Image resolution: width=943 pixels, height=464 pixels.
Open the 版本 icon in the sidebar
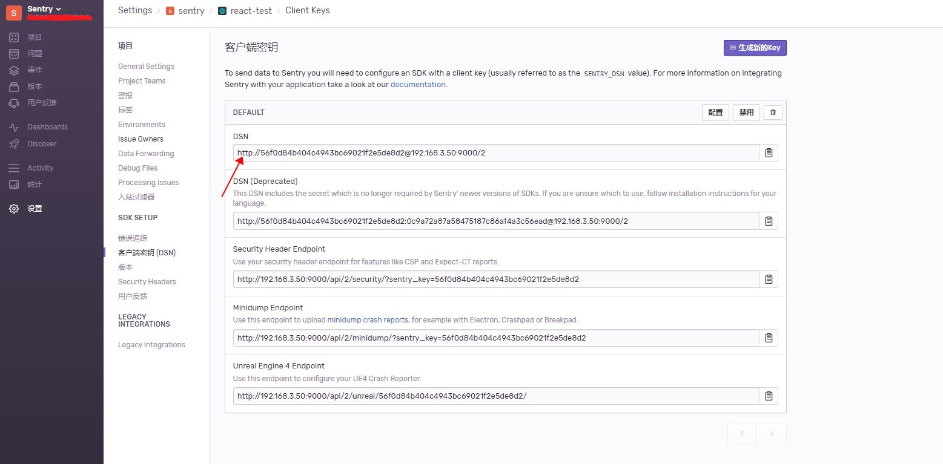click(x=14, y=87)
